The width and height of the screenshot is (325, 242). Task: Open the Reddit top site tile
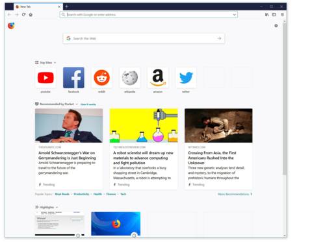tap(101, 78)
